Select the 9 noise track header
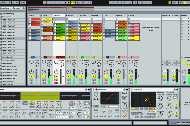 click(x=134, y=15)
